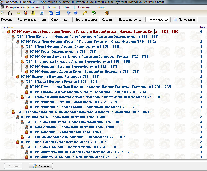Viewport: 207px width, 171px height.
Task: Click the cascade windows toolbar icon
Action: (51, 13)
